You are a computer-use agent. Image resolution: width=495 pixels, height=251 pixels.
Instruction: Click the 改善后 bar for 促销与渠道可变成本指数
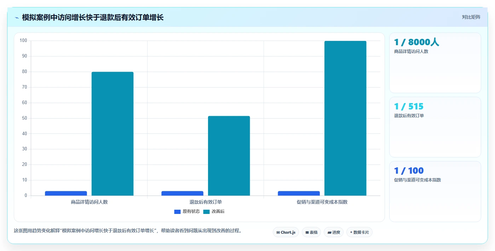click(345, 118)
